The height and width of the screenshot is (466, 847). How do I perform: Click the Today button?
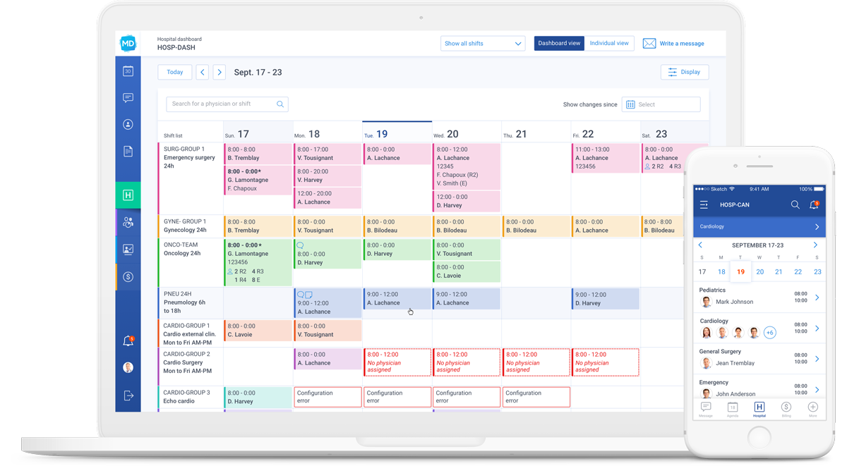tap(174, 72)
